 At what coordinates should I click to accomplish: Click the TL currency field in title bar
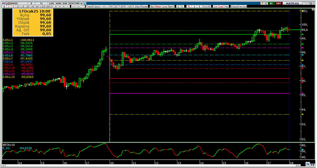[x=41, y=3]
